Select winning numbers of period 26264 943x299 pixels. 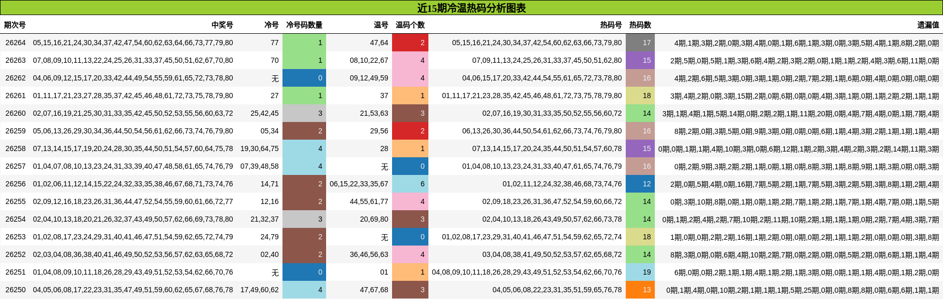point(133,43)
